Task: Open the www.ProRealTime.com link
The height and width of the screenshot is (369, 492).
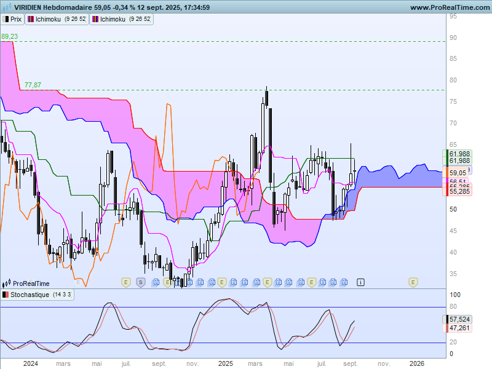Action: coord(450,7)
